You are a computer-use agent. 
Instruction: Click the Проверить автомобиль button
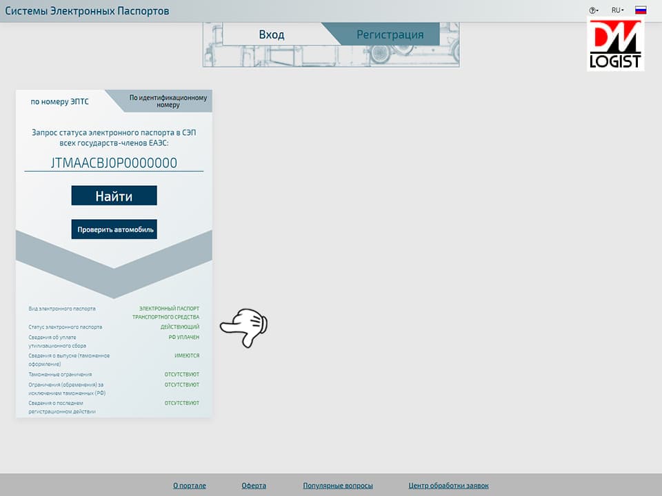click(114, 229)
